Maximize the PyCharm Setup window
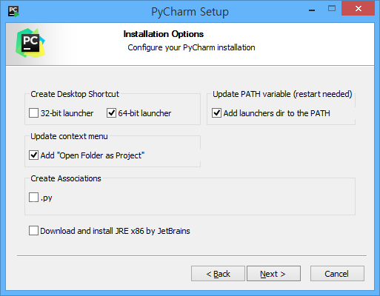 (332, 9)
